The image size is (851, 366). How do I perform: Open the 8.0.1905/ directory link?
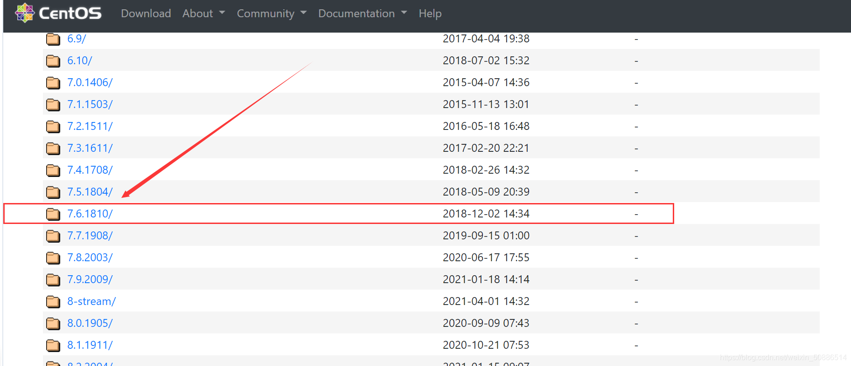point(90,323)
